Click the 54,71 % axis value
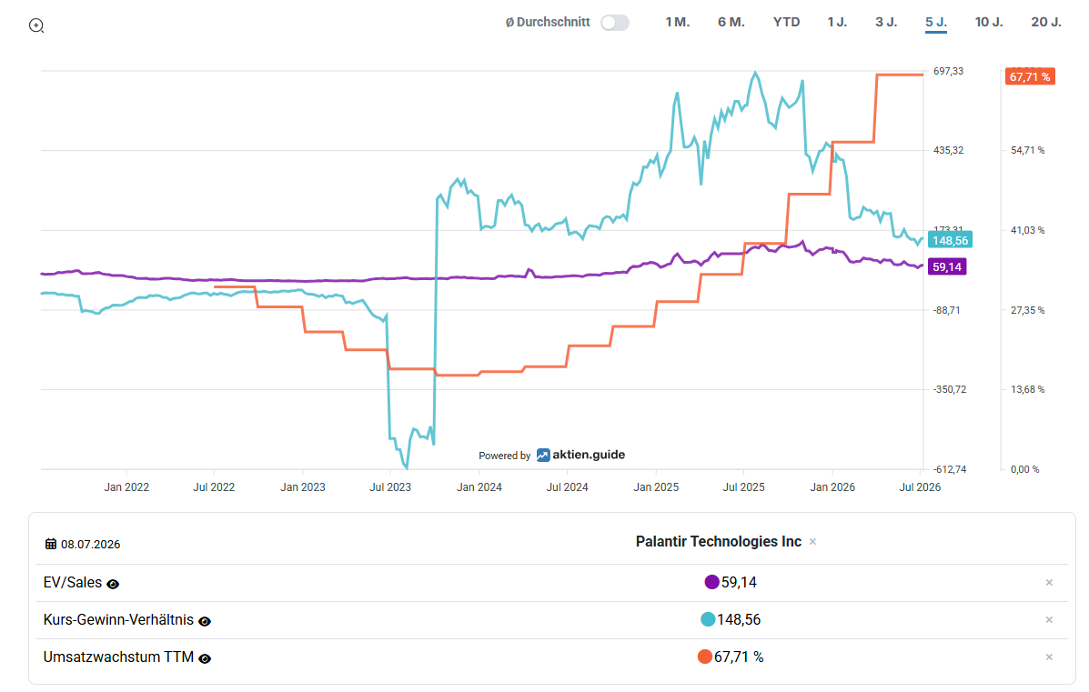The image size is (1089, 692). tap(1027, 151)
